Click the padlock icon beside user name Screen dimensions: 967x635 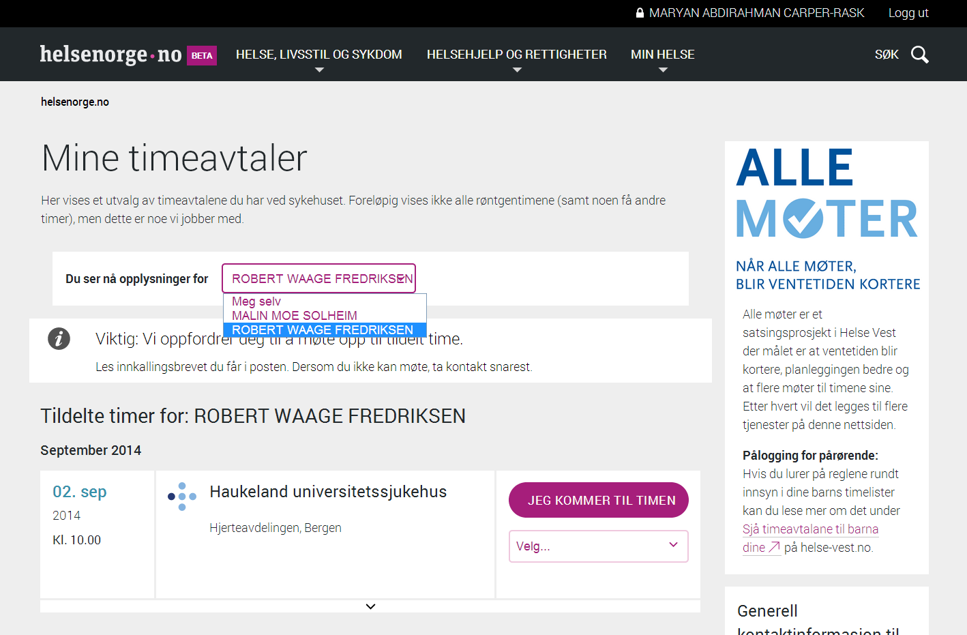tap(640, 13)
